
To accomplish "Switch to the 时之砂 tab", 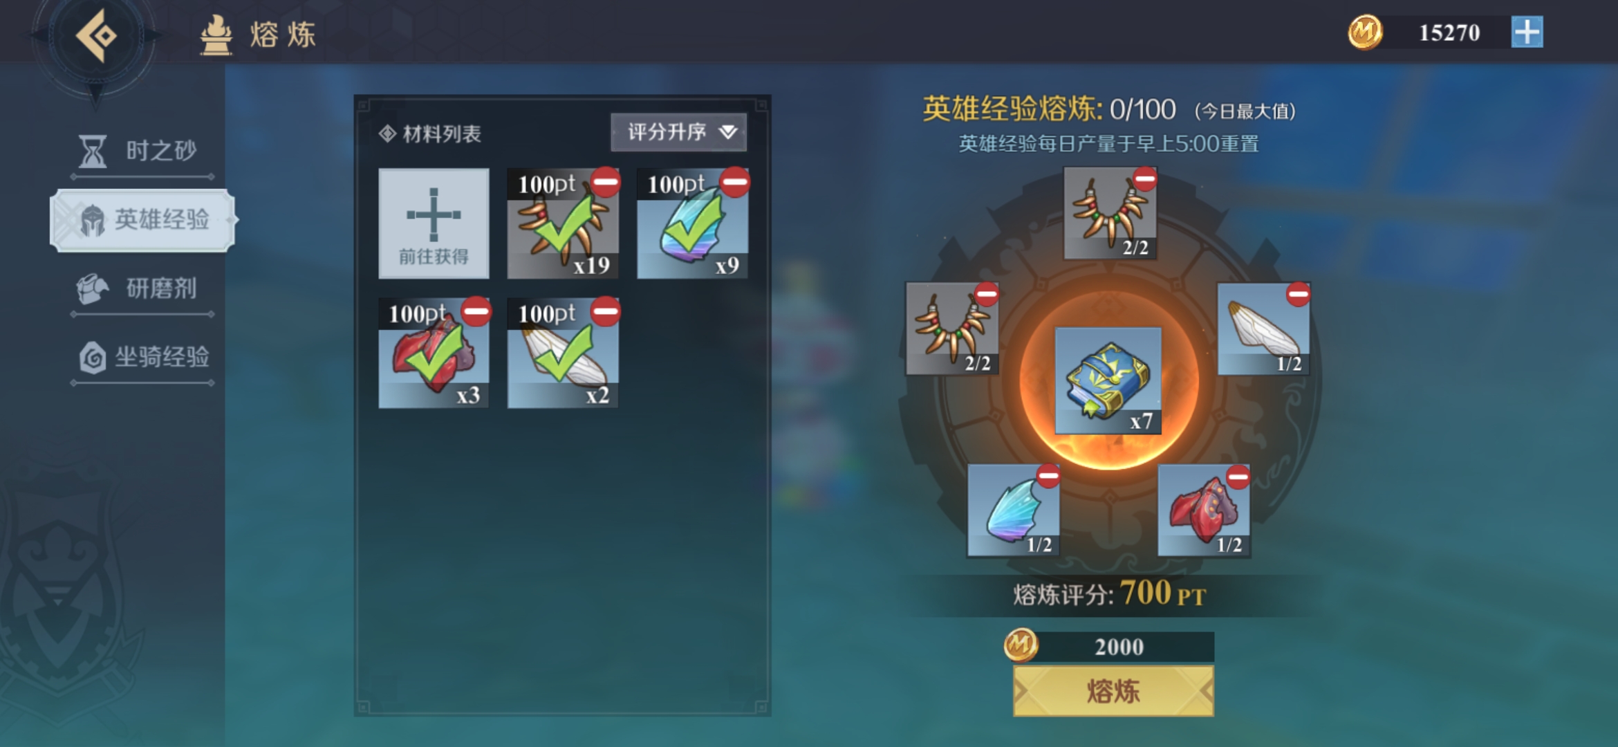I will (x=142, y=150).
